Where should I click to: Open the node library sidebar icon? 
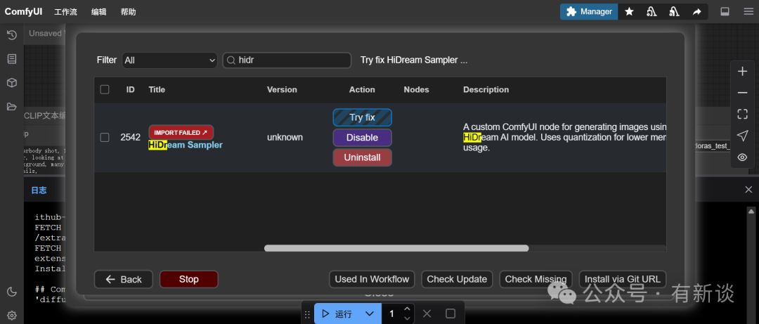coord(12,59)
